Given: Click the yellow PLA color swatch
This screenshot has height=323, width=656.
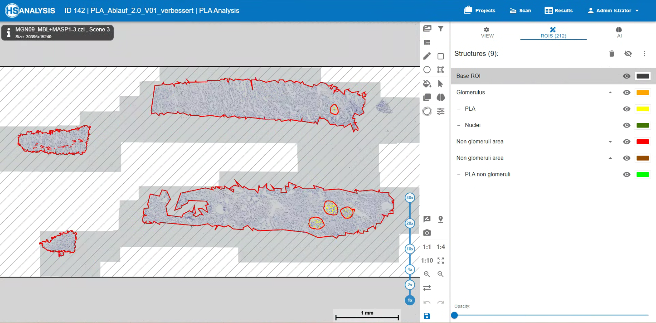Looking at the screenshot, I should click(642, 109).
